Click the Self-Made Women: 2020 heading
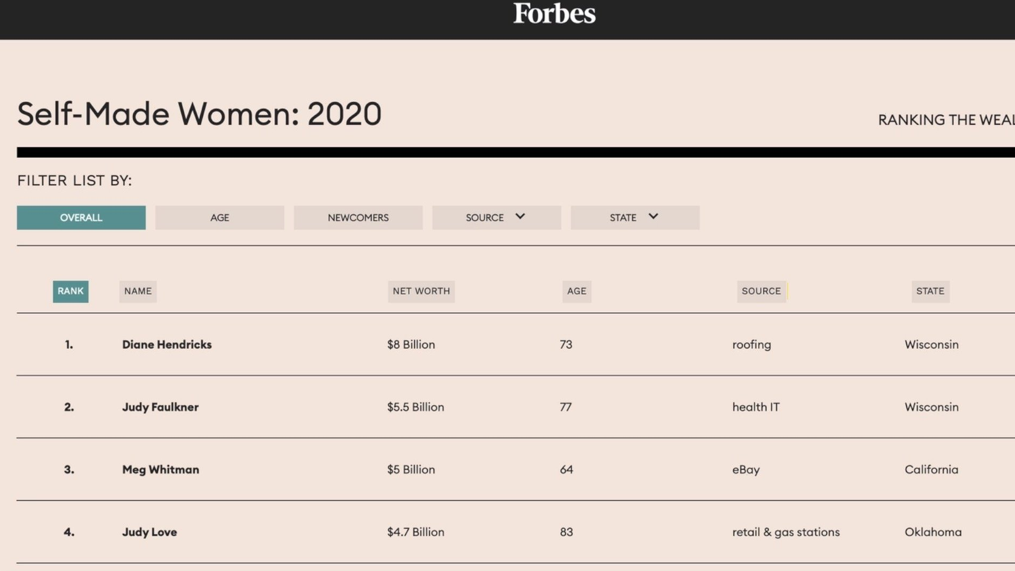 199,114
